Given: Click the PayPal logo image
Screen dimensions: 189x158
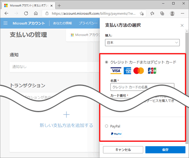Looking at the screenshot, I should (x=116, y=134).
